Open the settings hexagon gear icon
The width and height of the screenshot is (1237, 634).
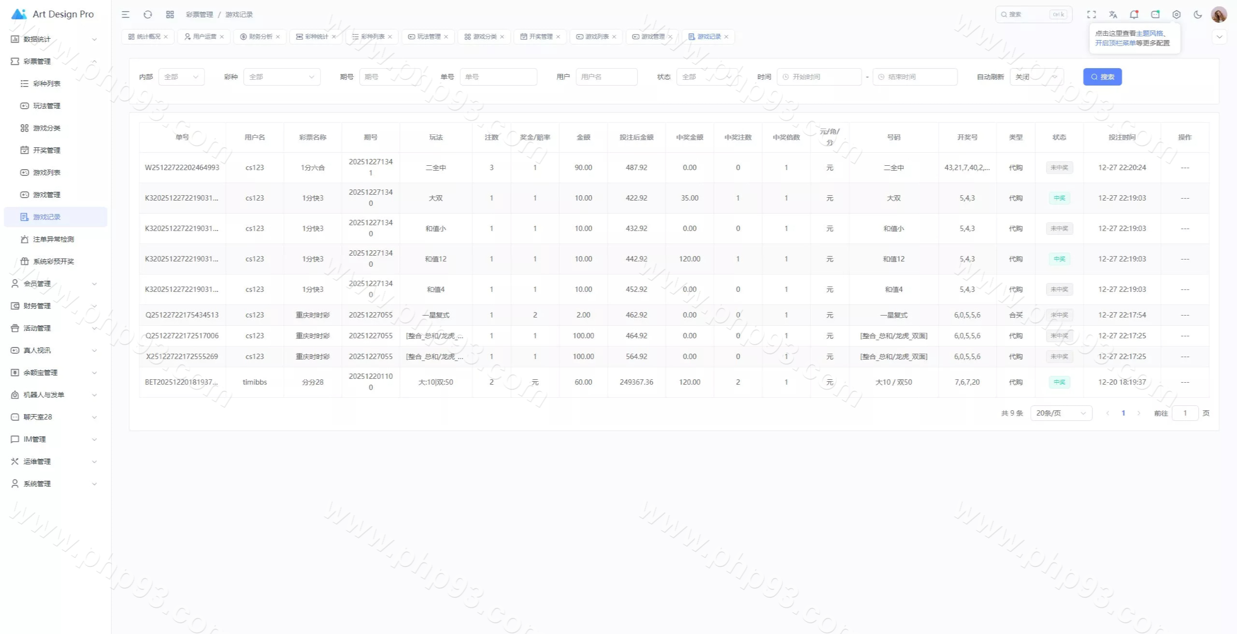point(1177,14)
